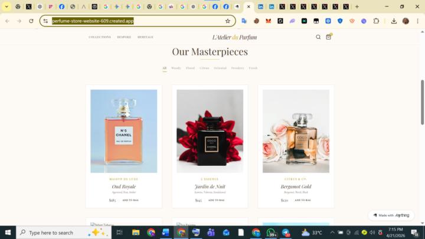Open the HERITAGE nav link
The width and height of the screenshot is (425, 239).
click(145, 37)
